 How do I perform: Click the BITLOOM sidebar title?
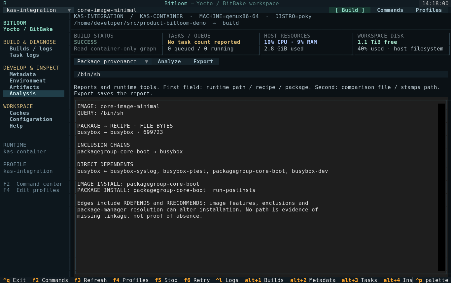click(15, 23)
